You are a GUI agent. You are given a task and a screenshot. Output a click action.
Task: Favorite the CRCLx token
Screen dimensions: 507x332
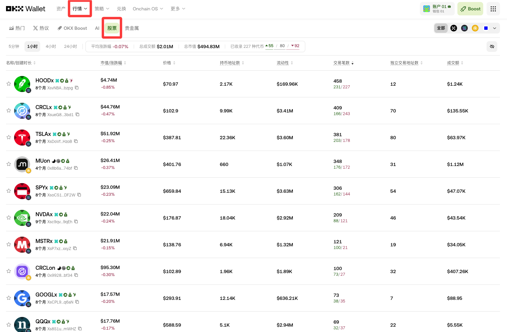(9, 111)
